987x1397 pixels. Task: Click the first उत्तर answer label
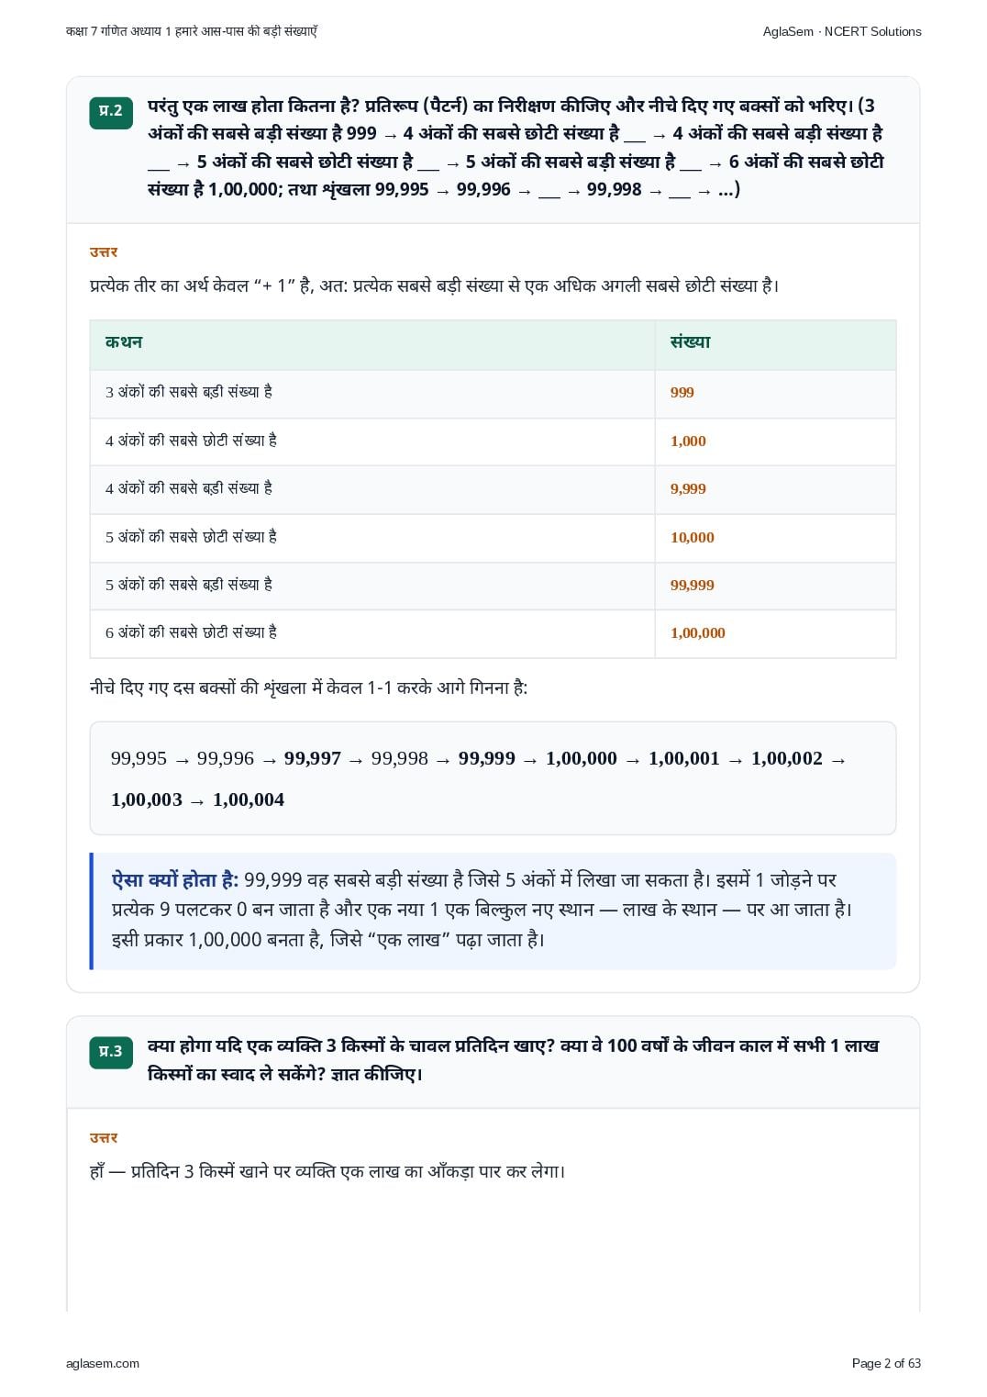[104, 251]
